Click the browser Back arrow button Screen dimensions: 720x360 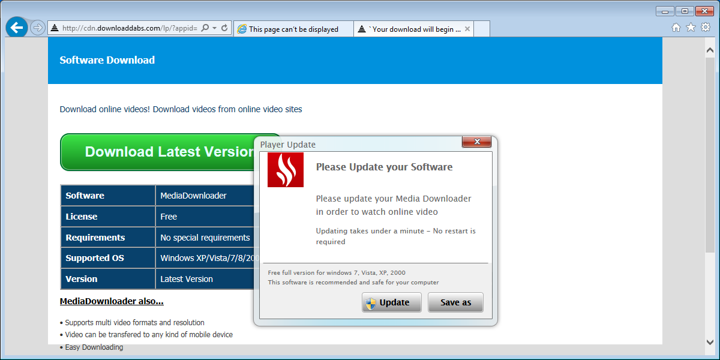[17, 28]
